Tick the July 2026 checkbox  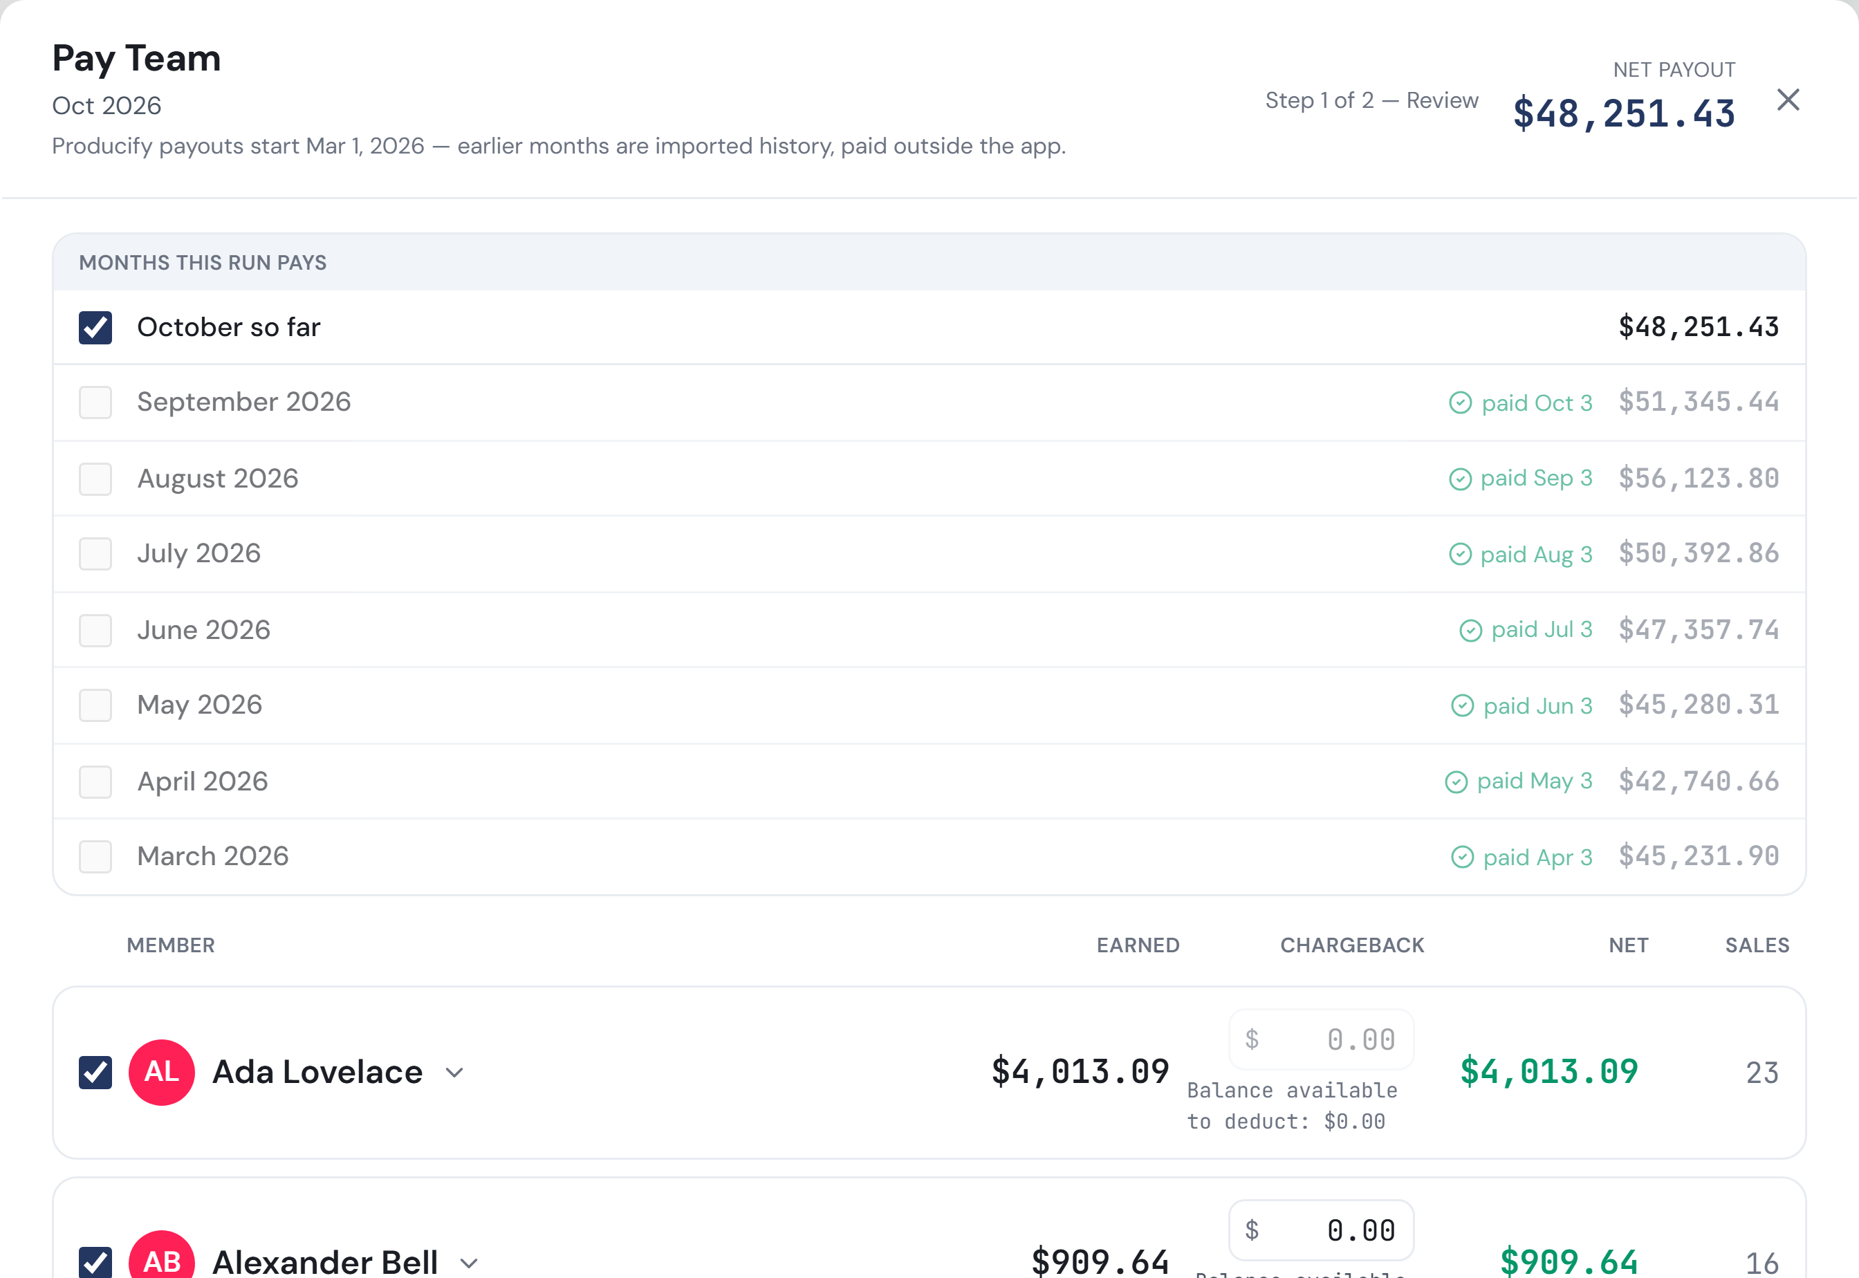(95, 553)
